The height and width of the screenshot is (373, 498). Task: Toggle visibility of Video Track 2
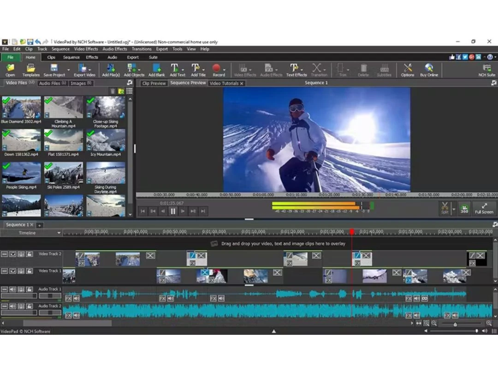tap(13, 254)
